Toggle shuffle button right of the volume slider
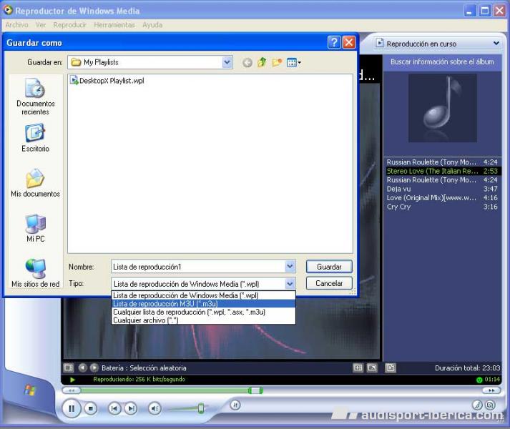Viewport: 510px width, 429px height. coord(235,405)
